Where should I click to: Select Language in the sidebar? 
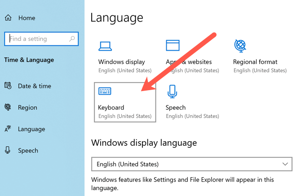(31, 129)
